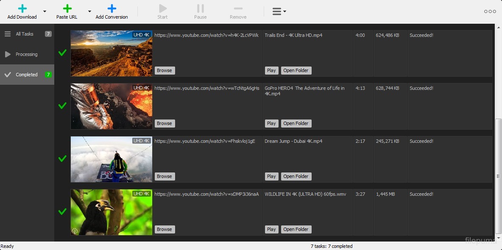502x250 pixels.
Task: Open the three-dots more options icon
Action: (490, 11)
